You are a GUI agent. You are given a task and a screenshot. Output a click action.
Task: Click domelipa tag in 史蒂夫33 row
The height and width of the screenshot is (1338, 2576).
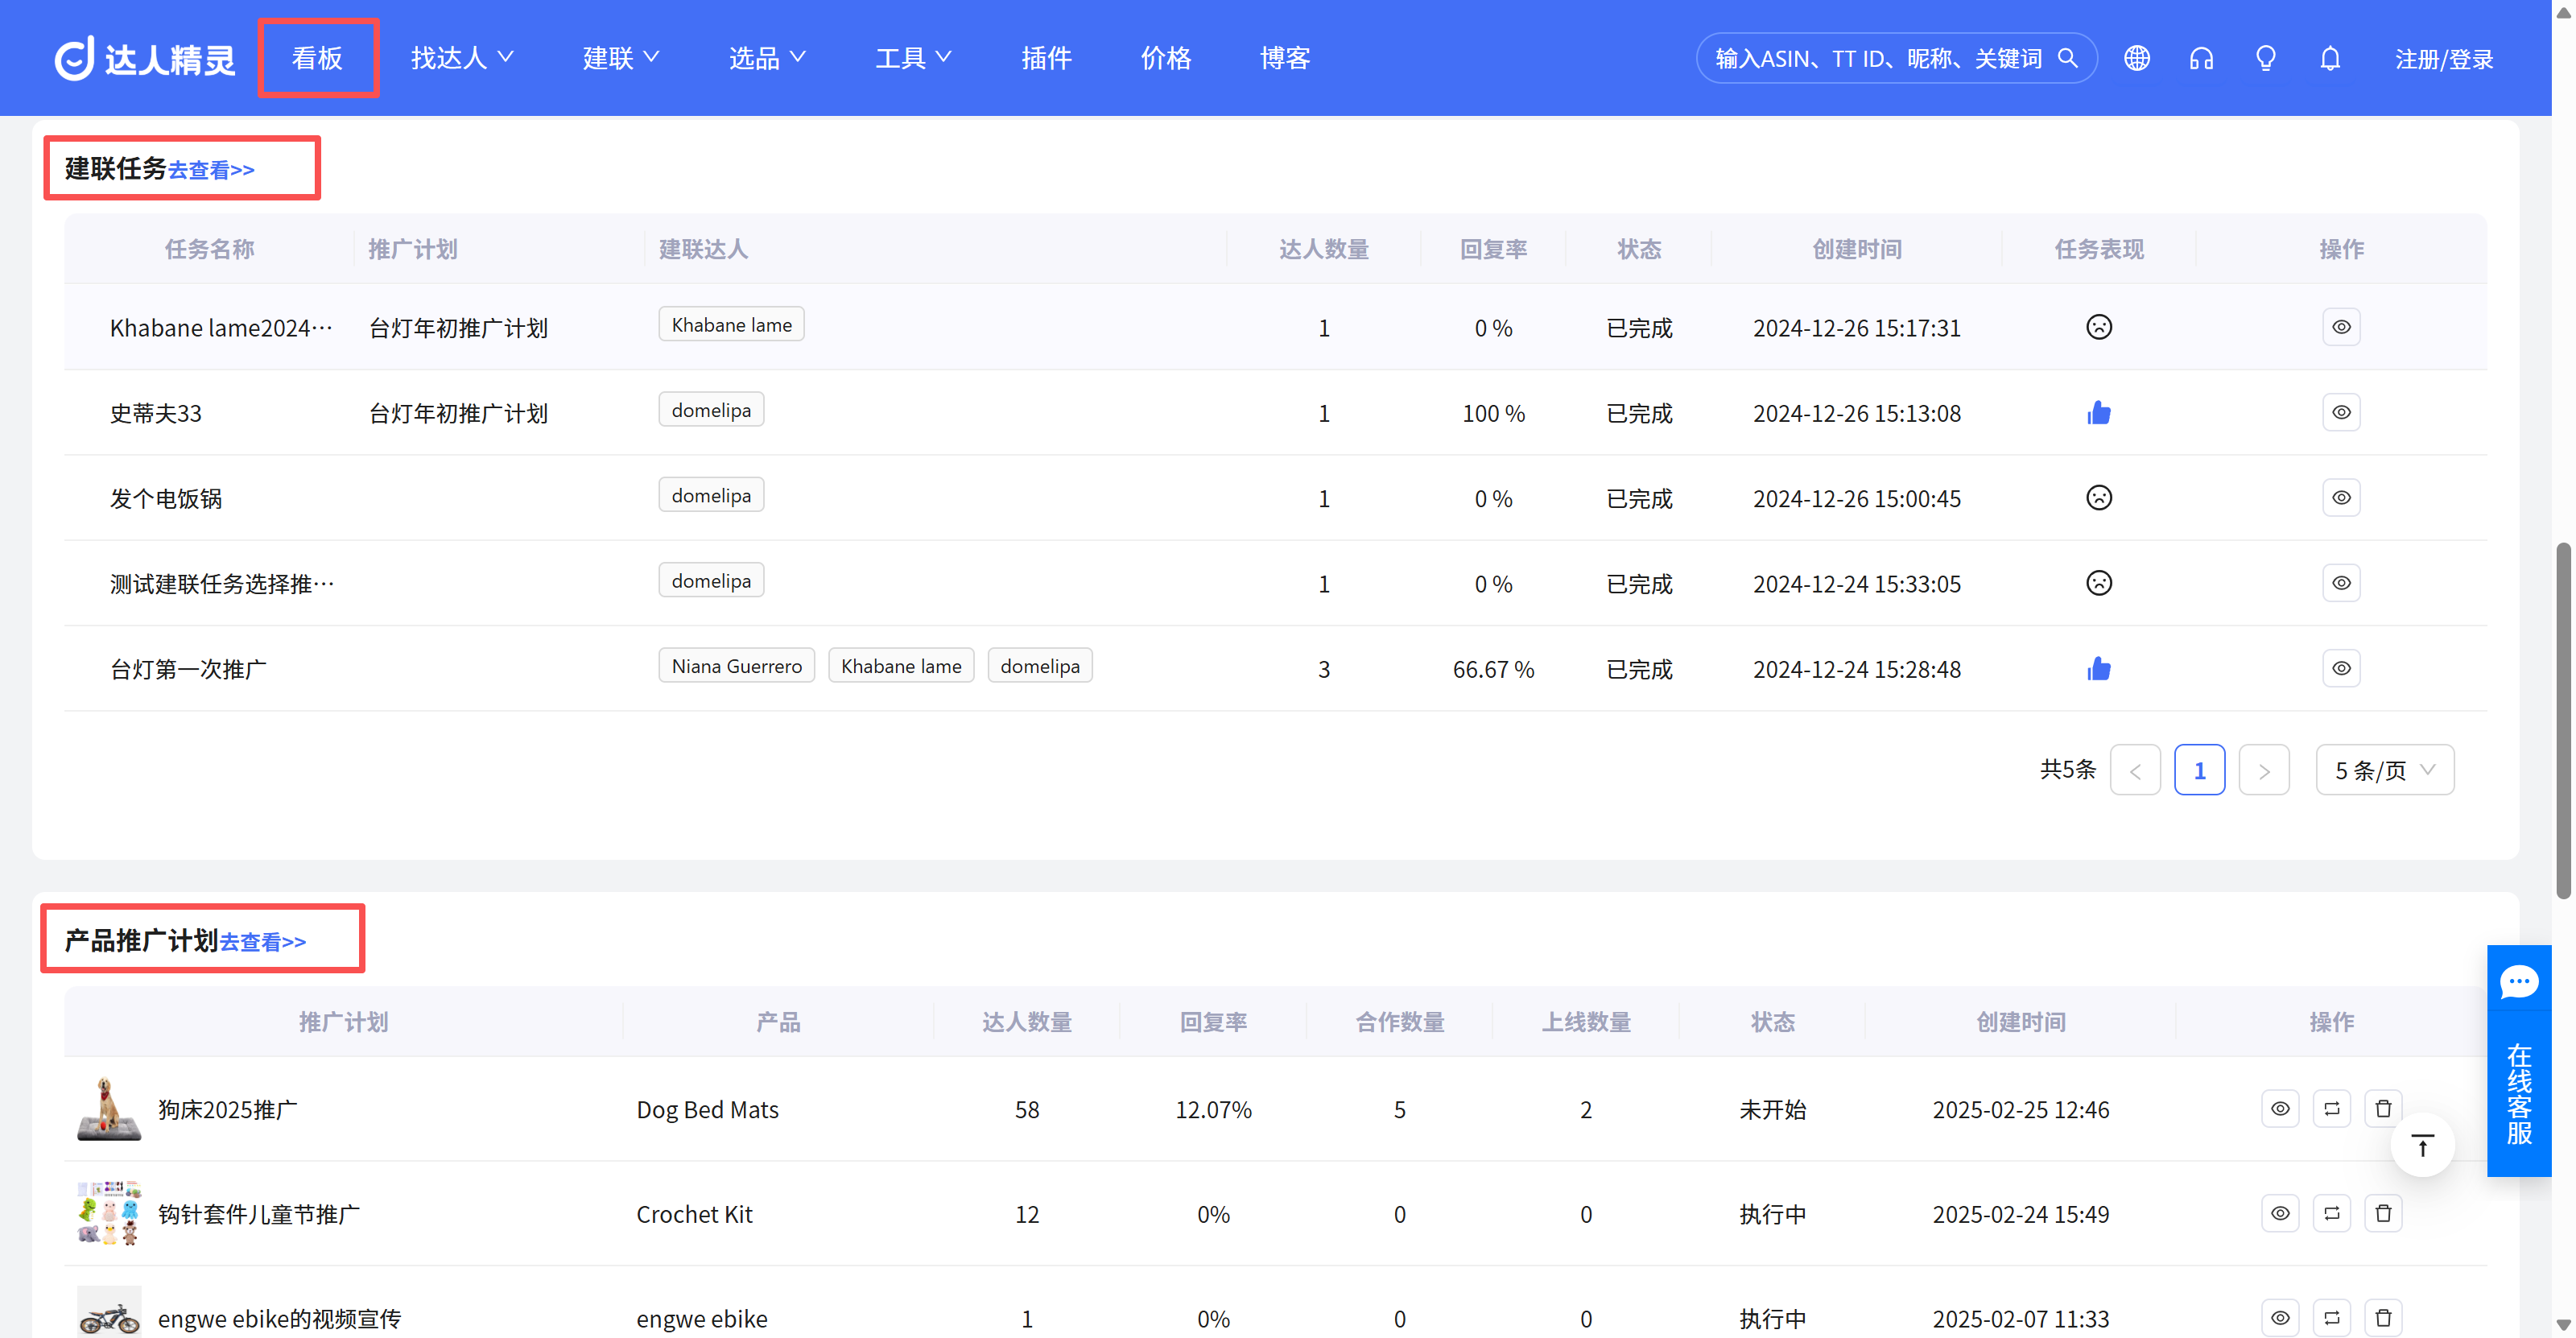[711, 409]
